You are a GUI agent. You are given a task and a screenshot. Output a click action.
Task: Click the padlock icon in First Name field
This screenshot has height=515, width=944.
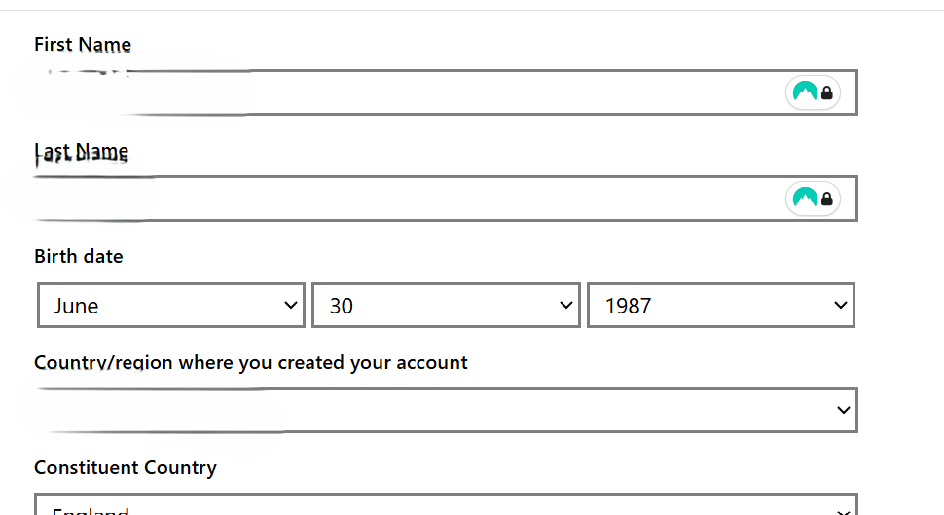827,92
